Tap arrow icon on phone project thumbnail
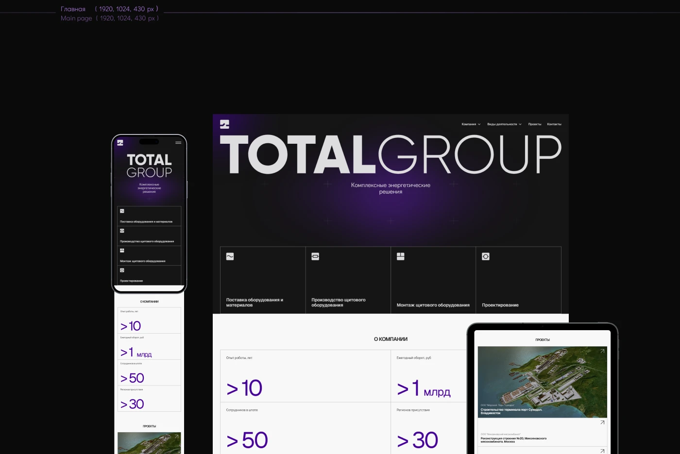 [177, 437]
